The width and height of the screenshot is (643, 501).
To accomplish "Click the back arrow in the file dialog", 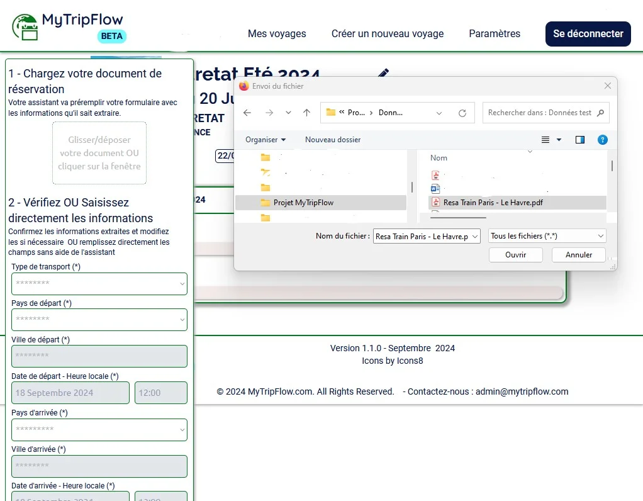I will [x=247, y=113].
